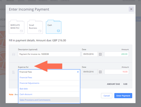Open the Expenses tab in background page
The height and width of the screenshot is (107, 141).
pyautogui.click(x=32, y=1)
